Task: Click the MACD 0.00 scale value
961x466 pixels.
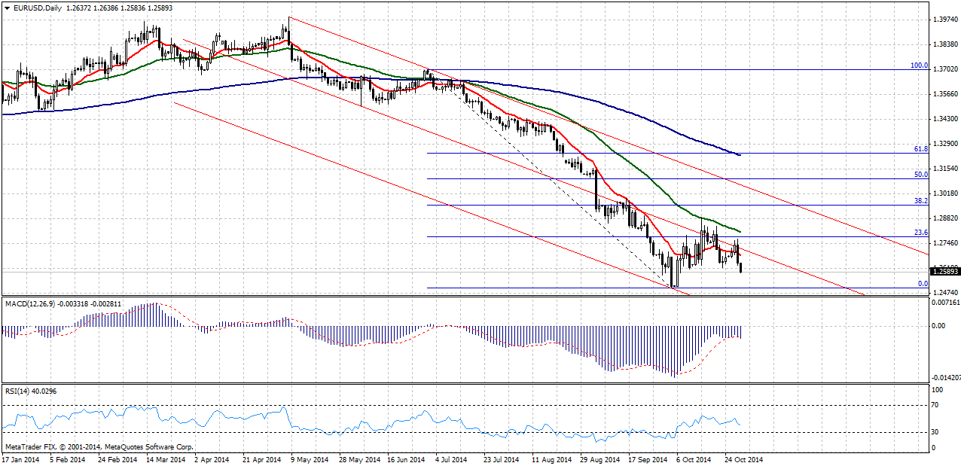Action: point(939,326)
